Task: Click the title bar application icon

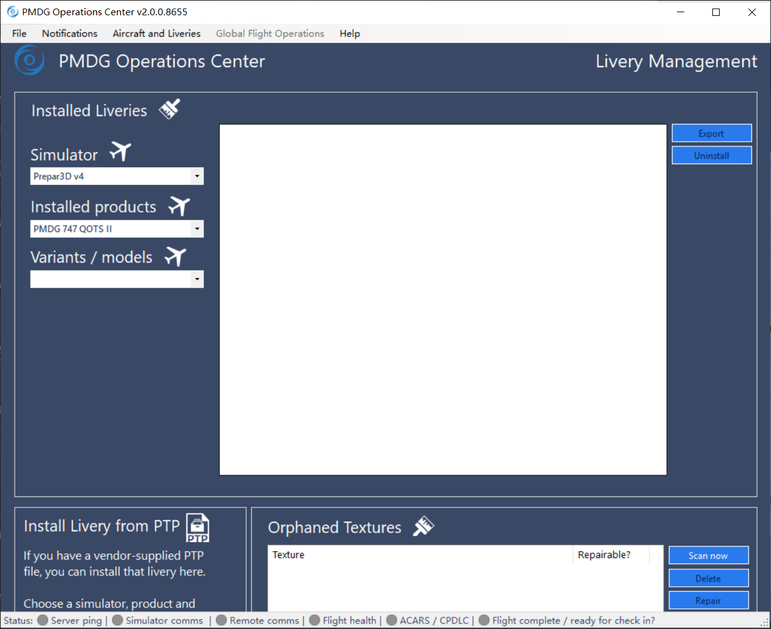Action: coord(12,12)
